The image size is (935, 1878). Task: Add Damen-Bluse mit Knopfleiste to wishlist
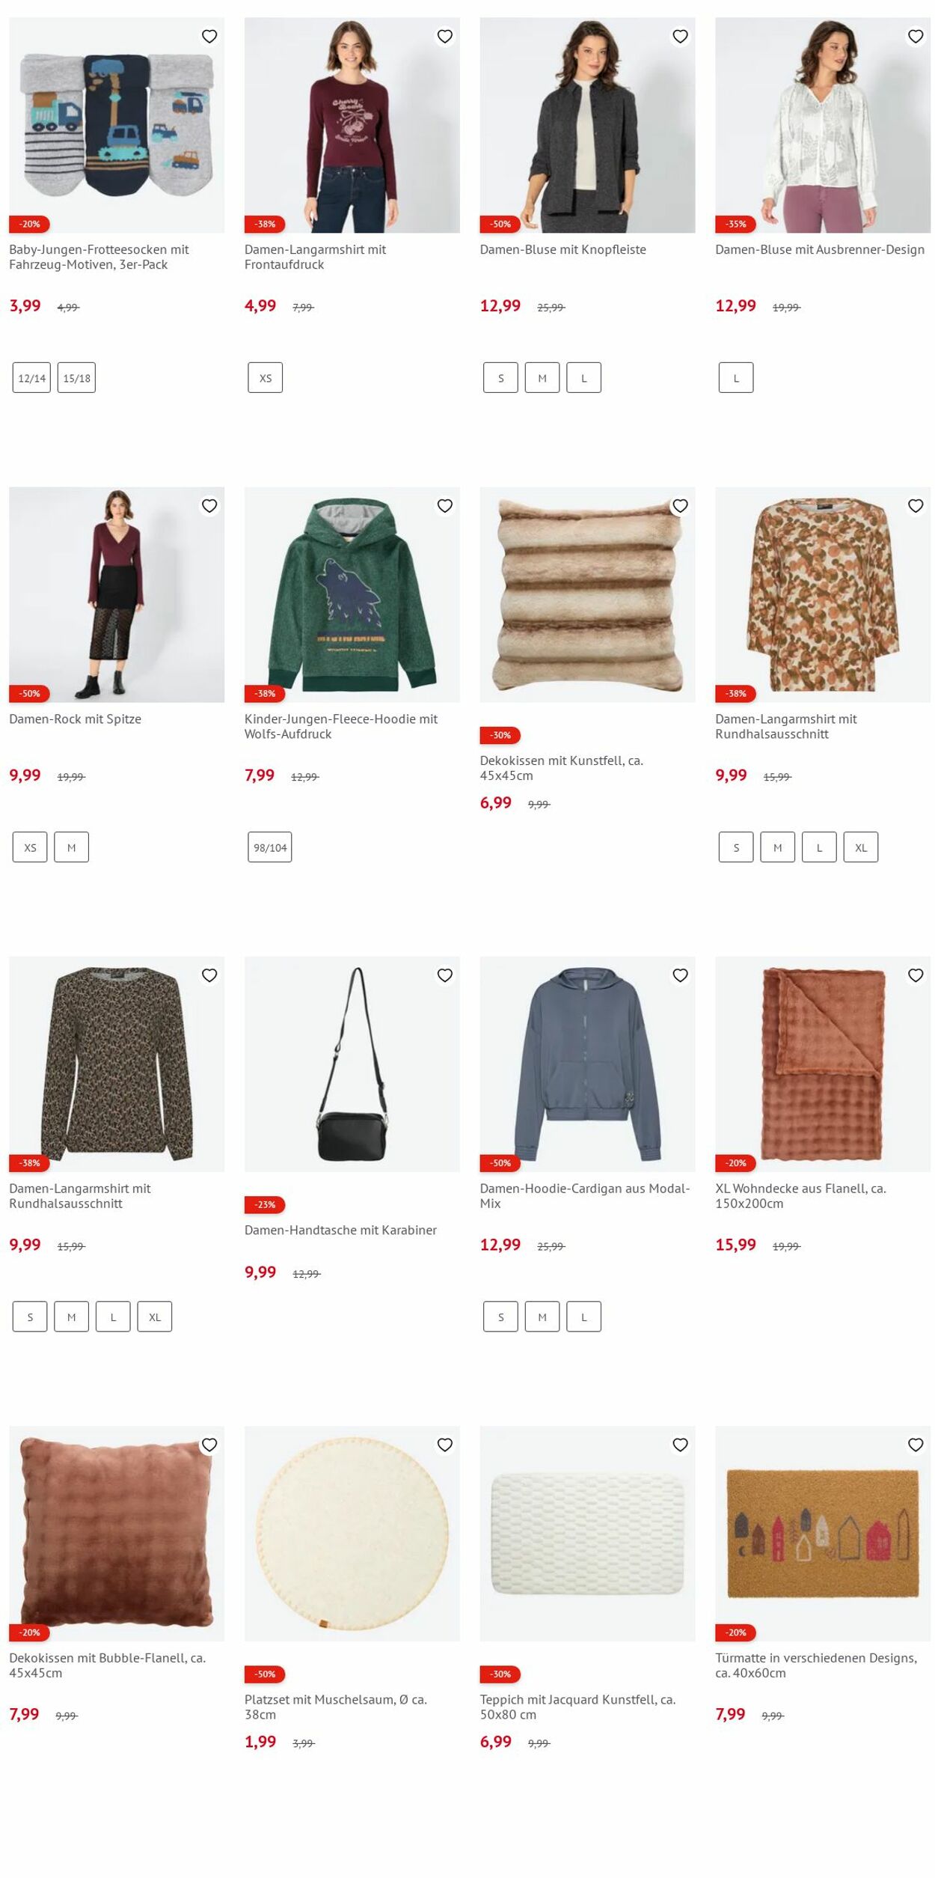(x=680, y=36)
